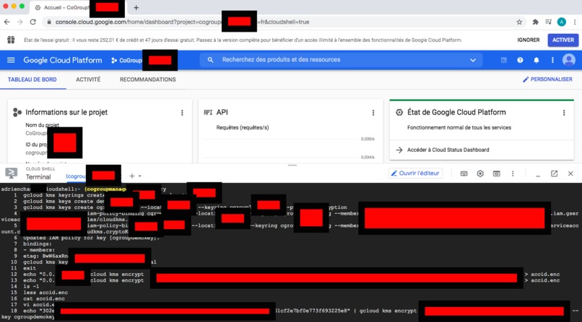Image resolution: width=582 pixels, height=322 pixels.
Task: Open the Chrome extensions puzzle icon
Action: point(535,22)
